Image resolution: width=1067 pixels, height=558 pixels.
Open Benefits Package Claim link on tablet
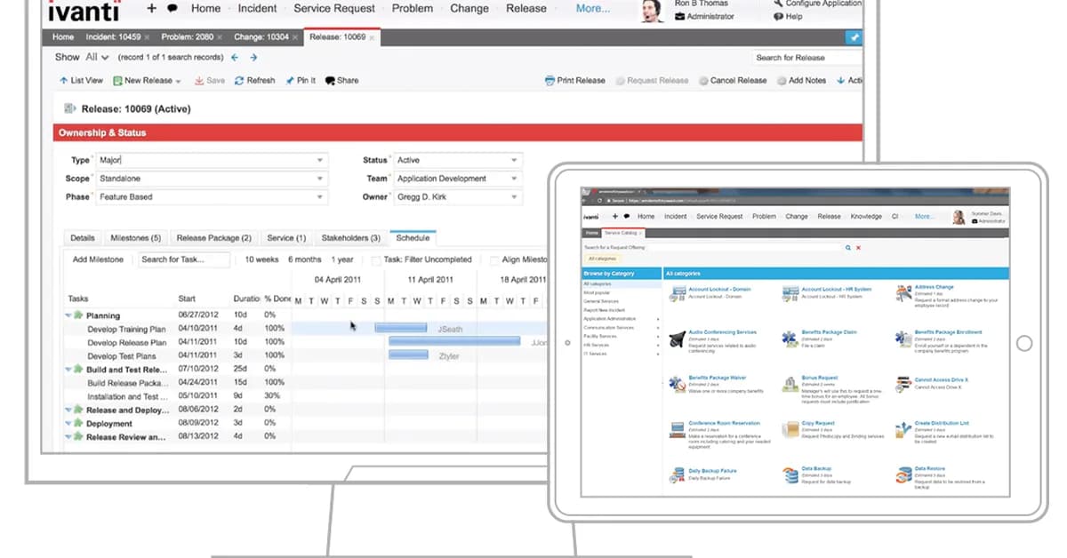pyautogui.click(x=829, y=332)
